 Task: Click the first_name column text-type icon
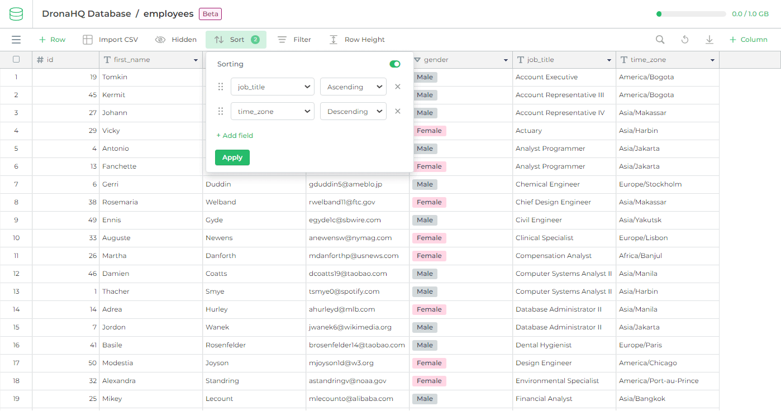(107, 60)
